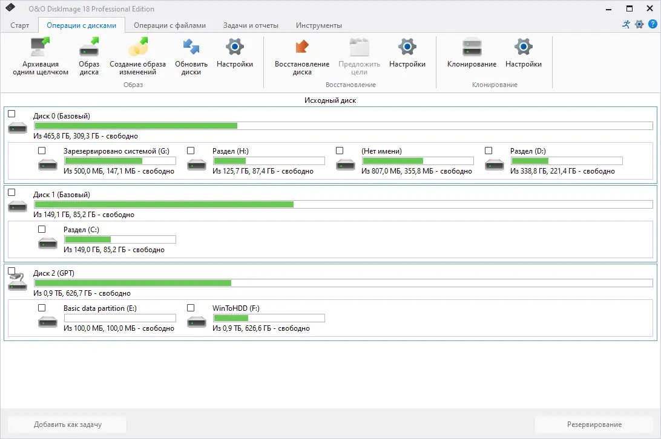Select the Операции с дисками tab
Image resolution: width=661 pixels, height=439 pixels.
[81, 25]
